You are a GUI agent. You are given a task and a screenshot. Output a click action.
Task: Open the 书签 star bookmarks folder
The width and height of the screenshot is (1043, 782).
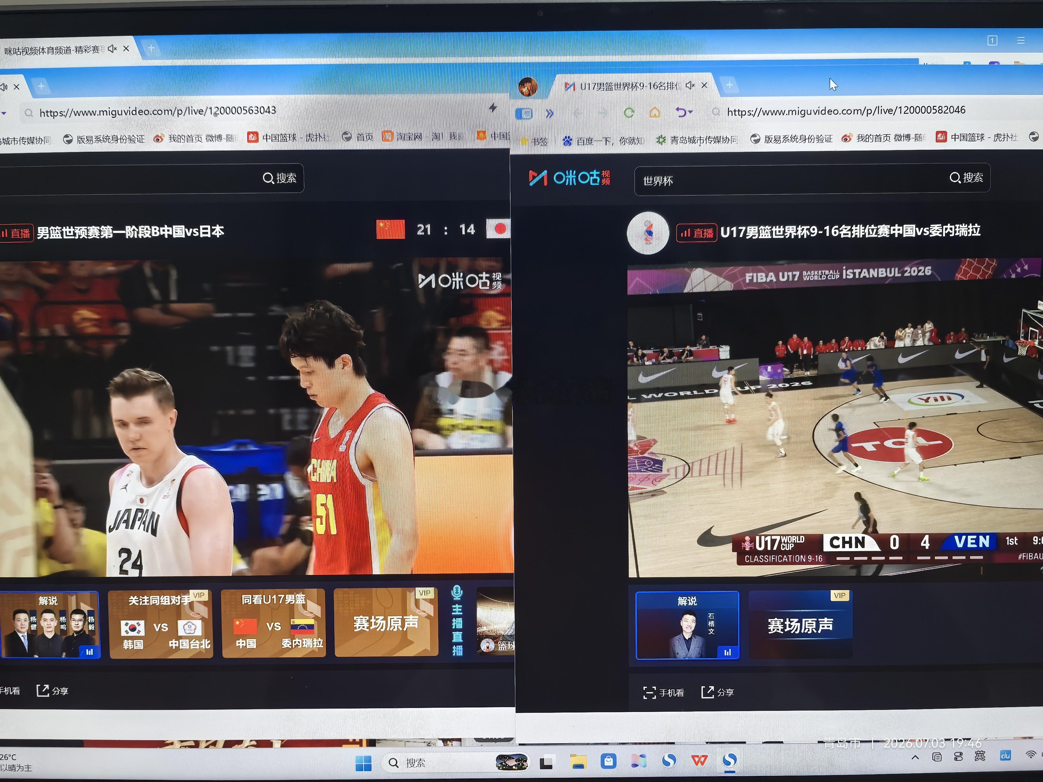pos(534,142)
